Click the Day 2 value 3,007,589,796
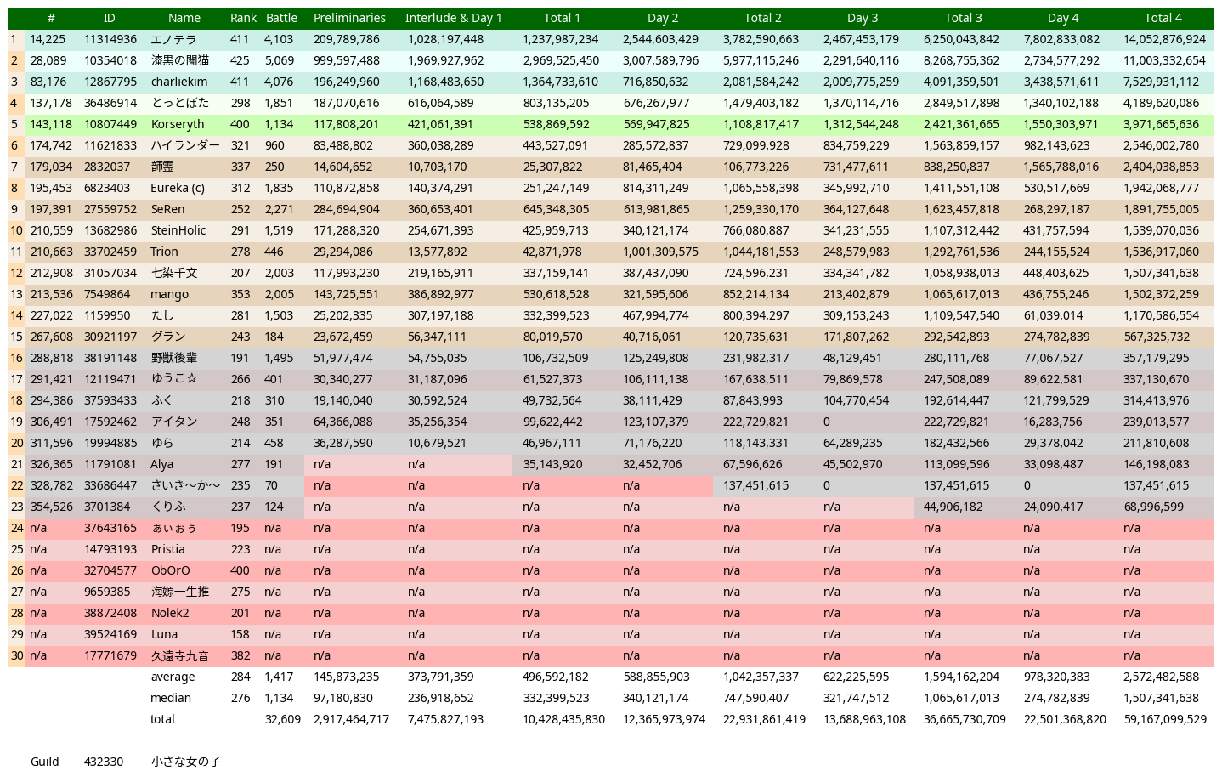The height and width of the screenshot is (782, 1222). 660,60
